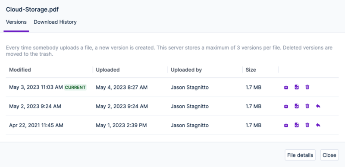Select the Apr 22, 2021 11:45 AM modified date

(36, 125)
